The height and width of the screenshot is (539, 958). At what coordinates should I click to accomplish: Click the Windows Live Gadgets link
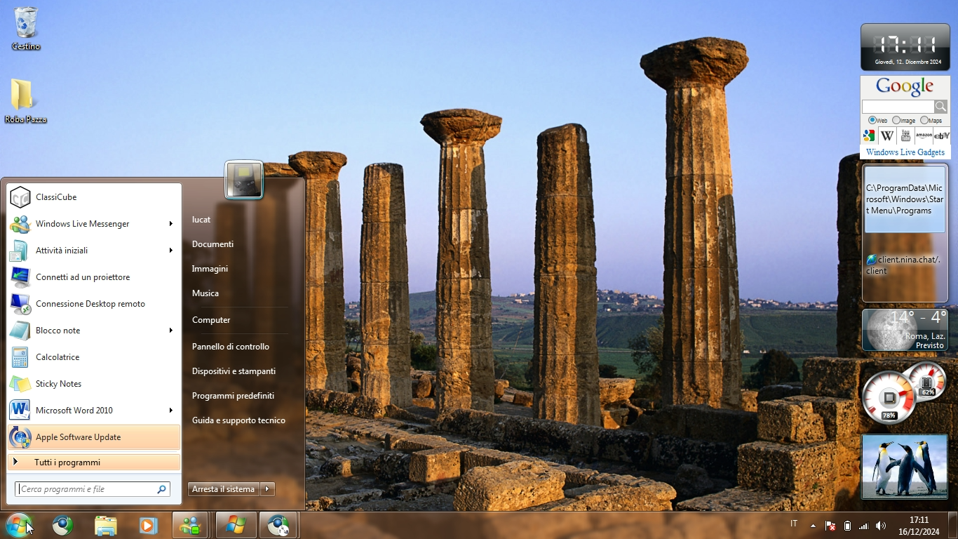[x=905, y=152]
